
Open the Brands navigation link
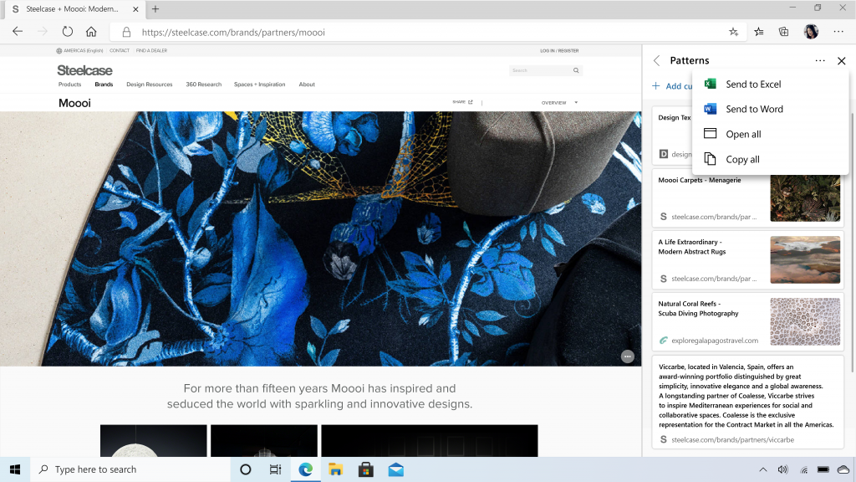(104, 85)
